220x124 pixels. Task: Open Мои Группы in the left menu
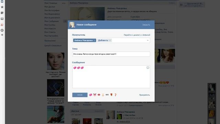[x=49, y=25]
